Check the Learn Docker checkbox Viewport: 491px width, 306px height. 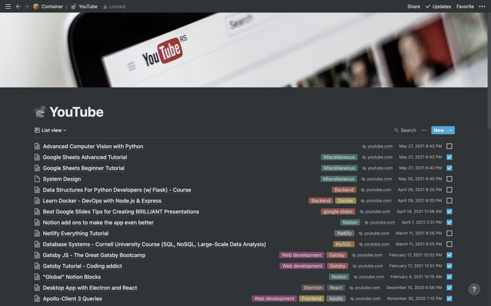pyautogui.click(x=449, y=200)
